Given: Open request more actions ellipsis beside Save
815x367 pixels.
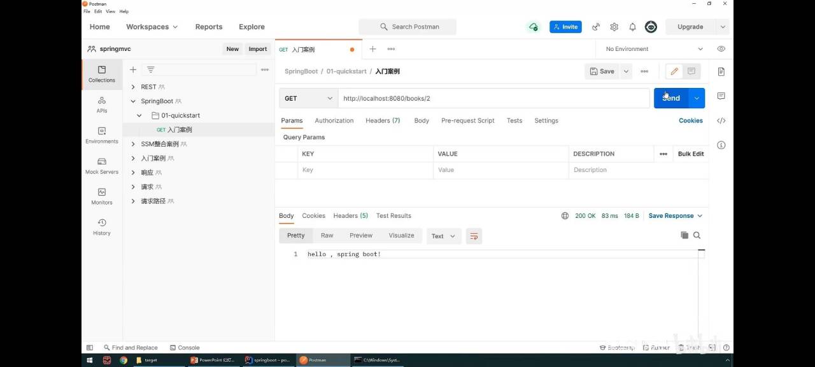Looking at the screenshot, I should 644,71.
